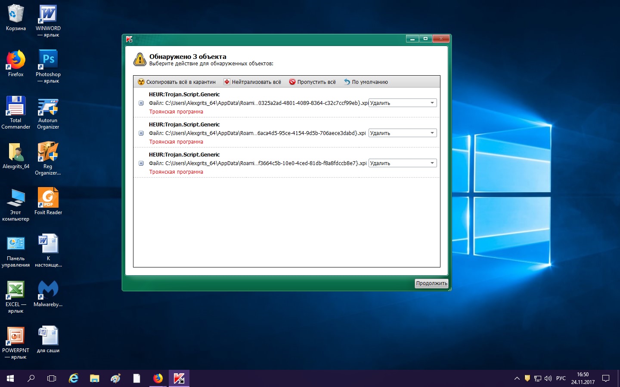Expand third trojan entry details
This screenshot has height=387, width=620.
[x=141, y=163]
